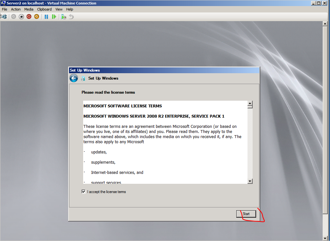
Task: Open the Media menu
Action: coord(29,9)
